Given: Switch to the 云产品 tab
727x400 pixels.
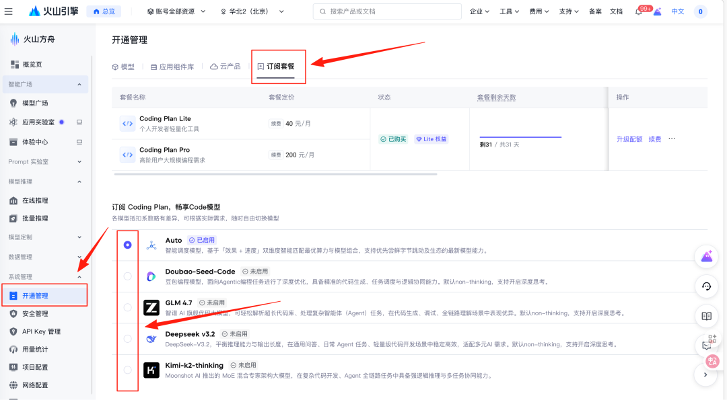Looking at the screenshot, I should click(x=226, y=67).
